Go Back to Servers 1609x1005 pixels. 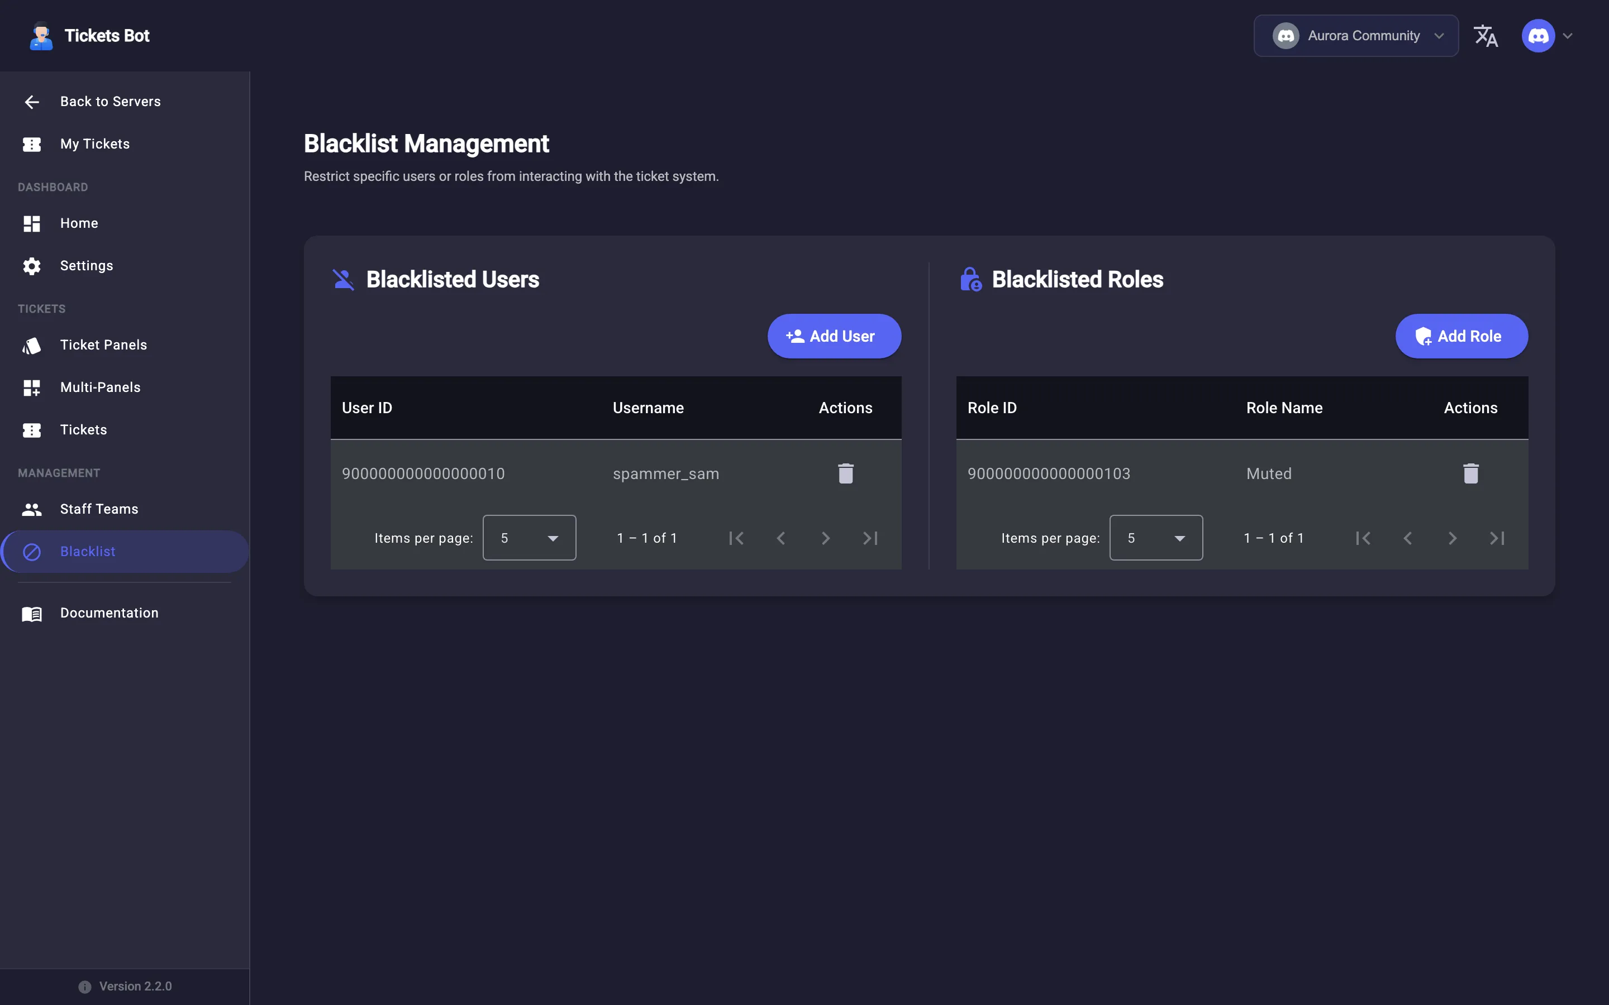[125, 102]
